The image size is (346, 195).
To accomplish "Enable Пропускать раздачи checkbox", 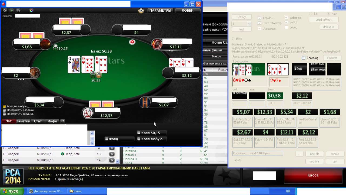I will coord(4,110).
